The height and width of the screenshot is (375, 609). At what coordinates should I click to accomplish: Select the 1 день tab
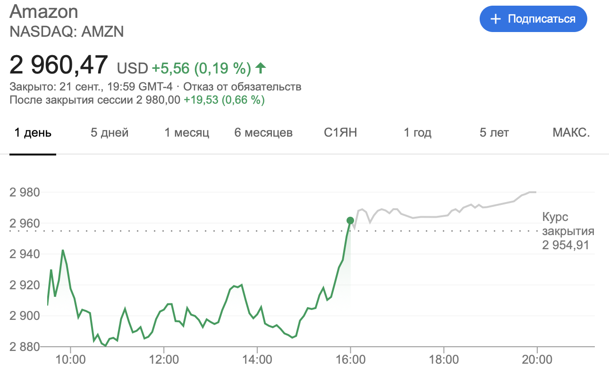click(33, 133)
